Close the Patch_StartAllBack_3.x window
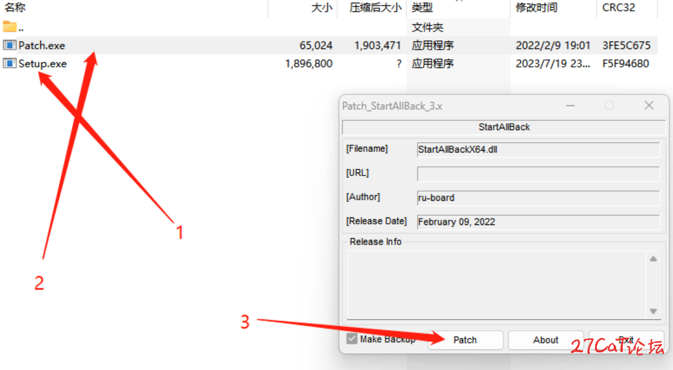The width and height of the screenshot is (673, 370). [649, 105]
